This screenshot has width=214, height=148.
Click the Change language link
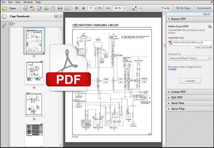point(172,69)
